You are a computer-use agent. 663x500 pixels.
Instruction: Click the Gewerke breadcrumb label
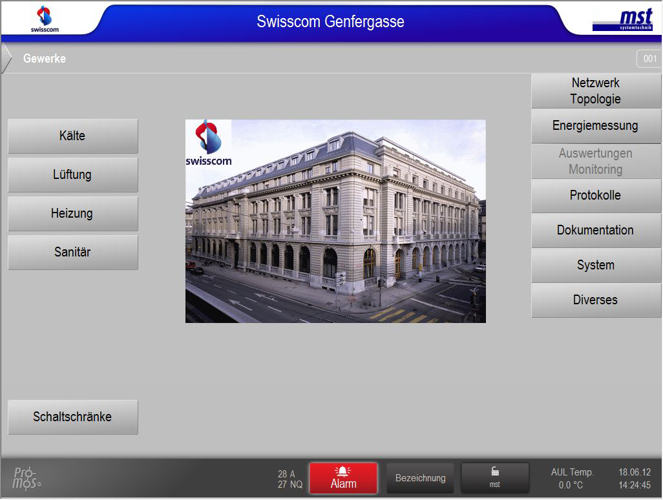(45, 59)
